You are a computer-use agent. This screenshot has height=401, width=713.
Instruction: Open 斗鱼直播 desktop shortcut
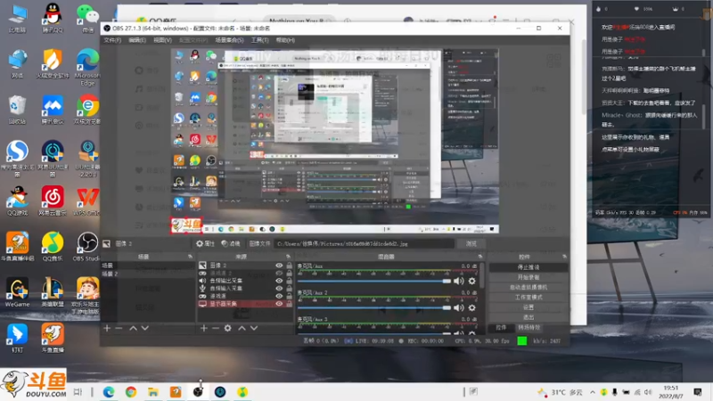pyautogui.click(x=53, y=338)
